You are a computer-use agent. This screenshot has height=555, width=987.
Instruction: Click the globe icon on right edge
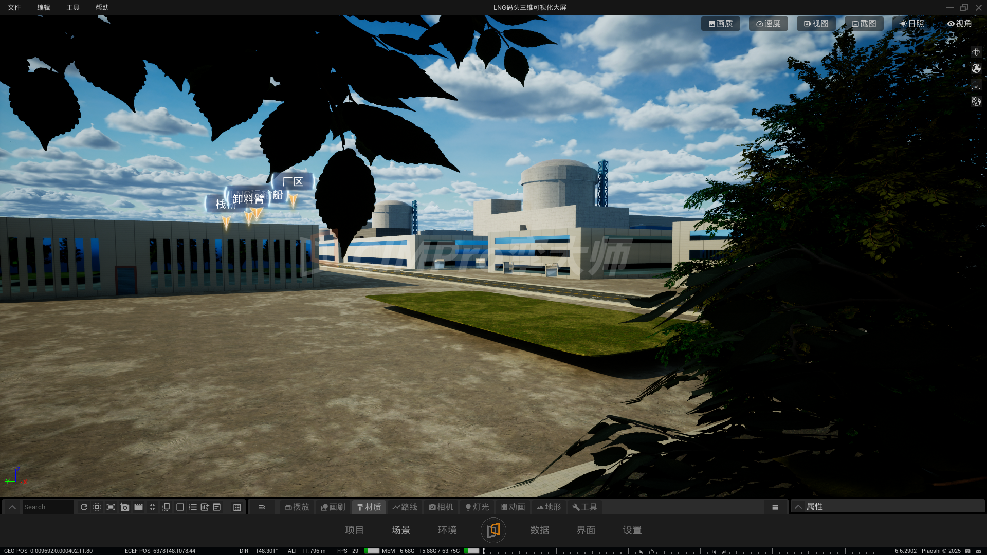(x=976, y=68)
